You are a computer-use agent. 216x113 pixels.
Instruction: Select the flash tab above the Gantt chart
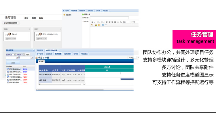(x=41, y=62)
